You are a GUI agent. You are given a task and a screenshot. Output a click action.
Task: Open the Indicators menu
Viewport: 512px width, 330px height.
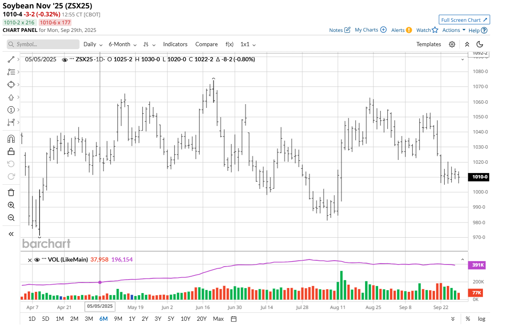[175, 44]
